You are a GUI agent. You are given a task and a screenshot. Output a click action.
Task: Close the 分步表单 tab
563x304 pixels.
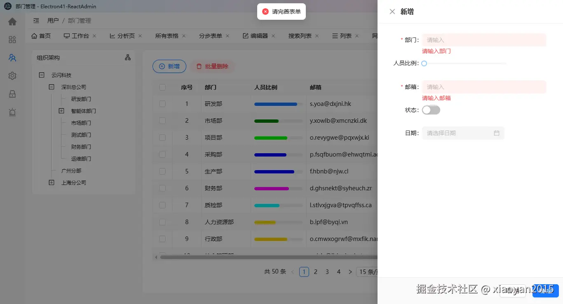(228, 36)
